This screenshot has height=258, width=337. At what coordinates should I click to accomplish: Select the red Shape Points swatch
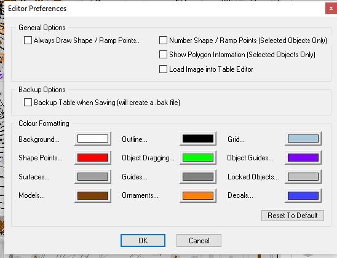[x=93, y=157]
